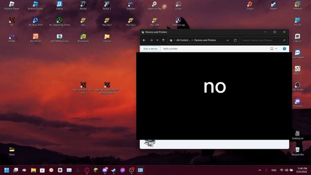
Task: Open the Windows Start menu
Action: tap(7, 170)
